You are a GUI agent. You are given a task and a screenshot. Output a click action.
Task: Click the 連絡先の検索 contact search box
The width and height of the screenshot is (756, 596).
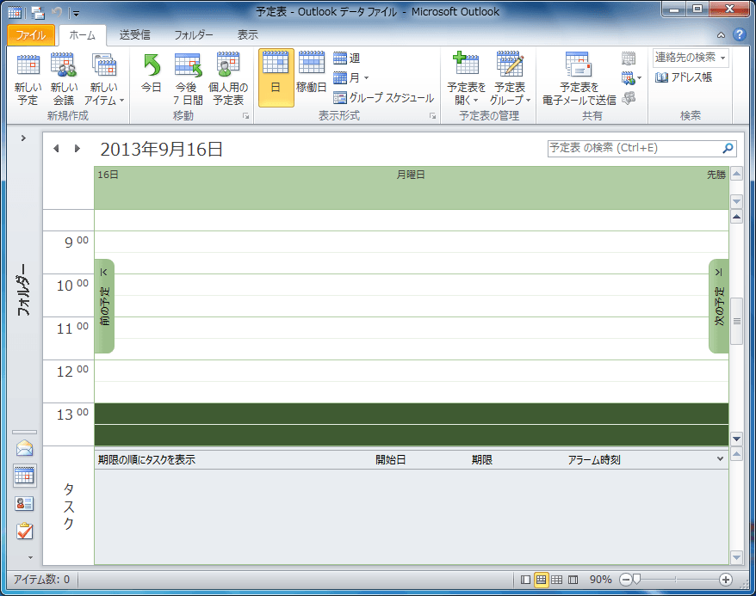[690, 58]
